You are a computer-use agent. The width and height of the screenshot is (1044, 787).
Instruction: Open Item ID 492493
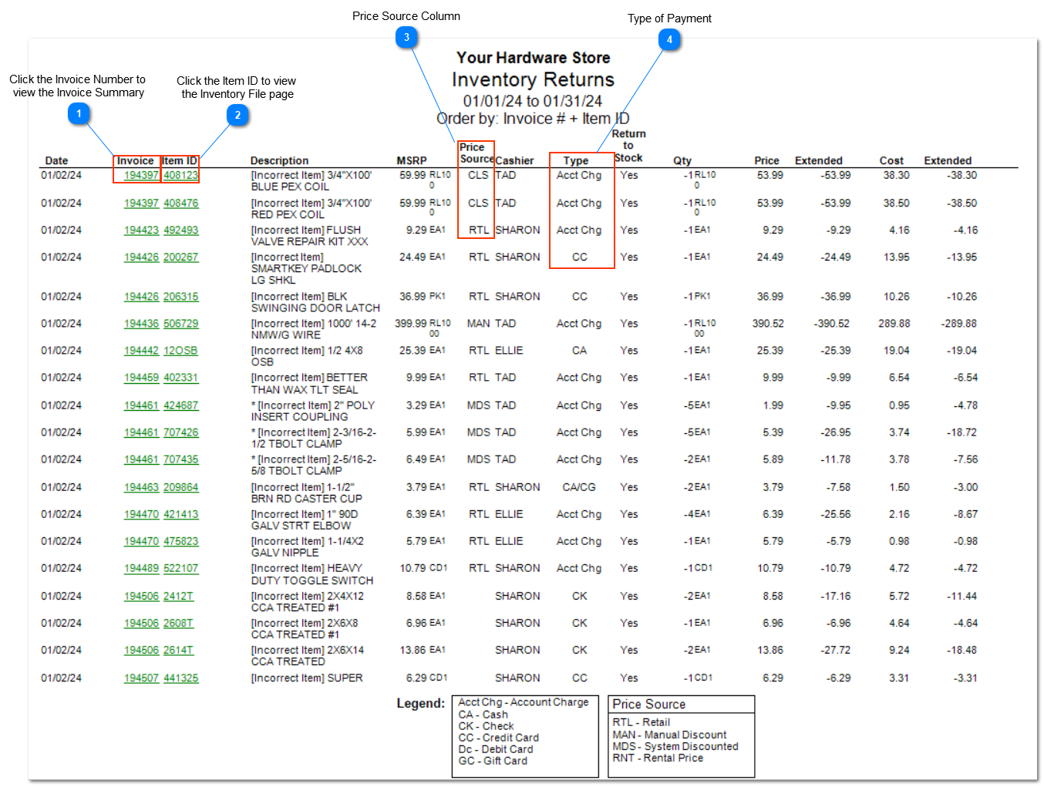(180, 230)
